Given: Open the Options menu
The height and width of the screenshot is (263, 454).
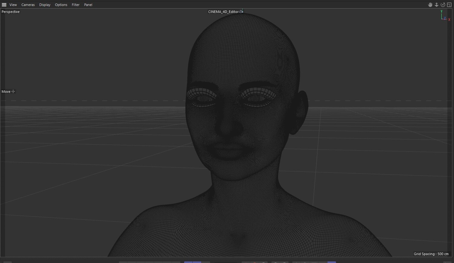Looking at the screenshot, I should [x=61, y=5].
